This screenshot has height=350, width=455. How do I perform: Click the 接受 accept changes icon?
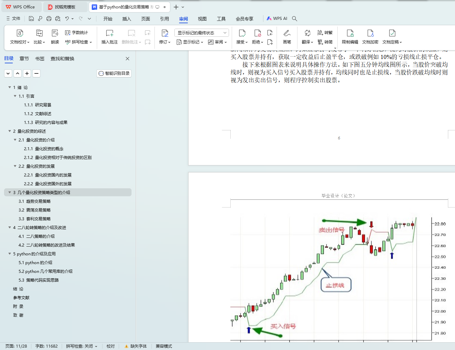(242, 33)
